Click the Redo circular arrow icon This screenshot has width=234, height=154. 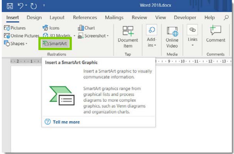(34, 6)
